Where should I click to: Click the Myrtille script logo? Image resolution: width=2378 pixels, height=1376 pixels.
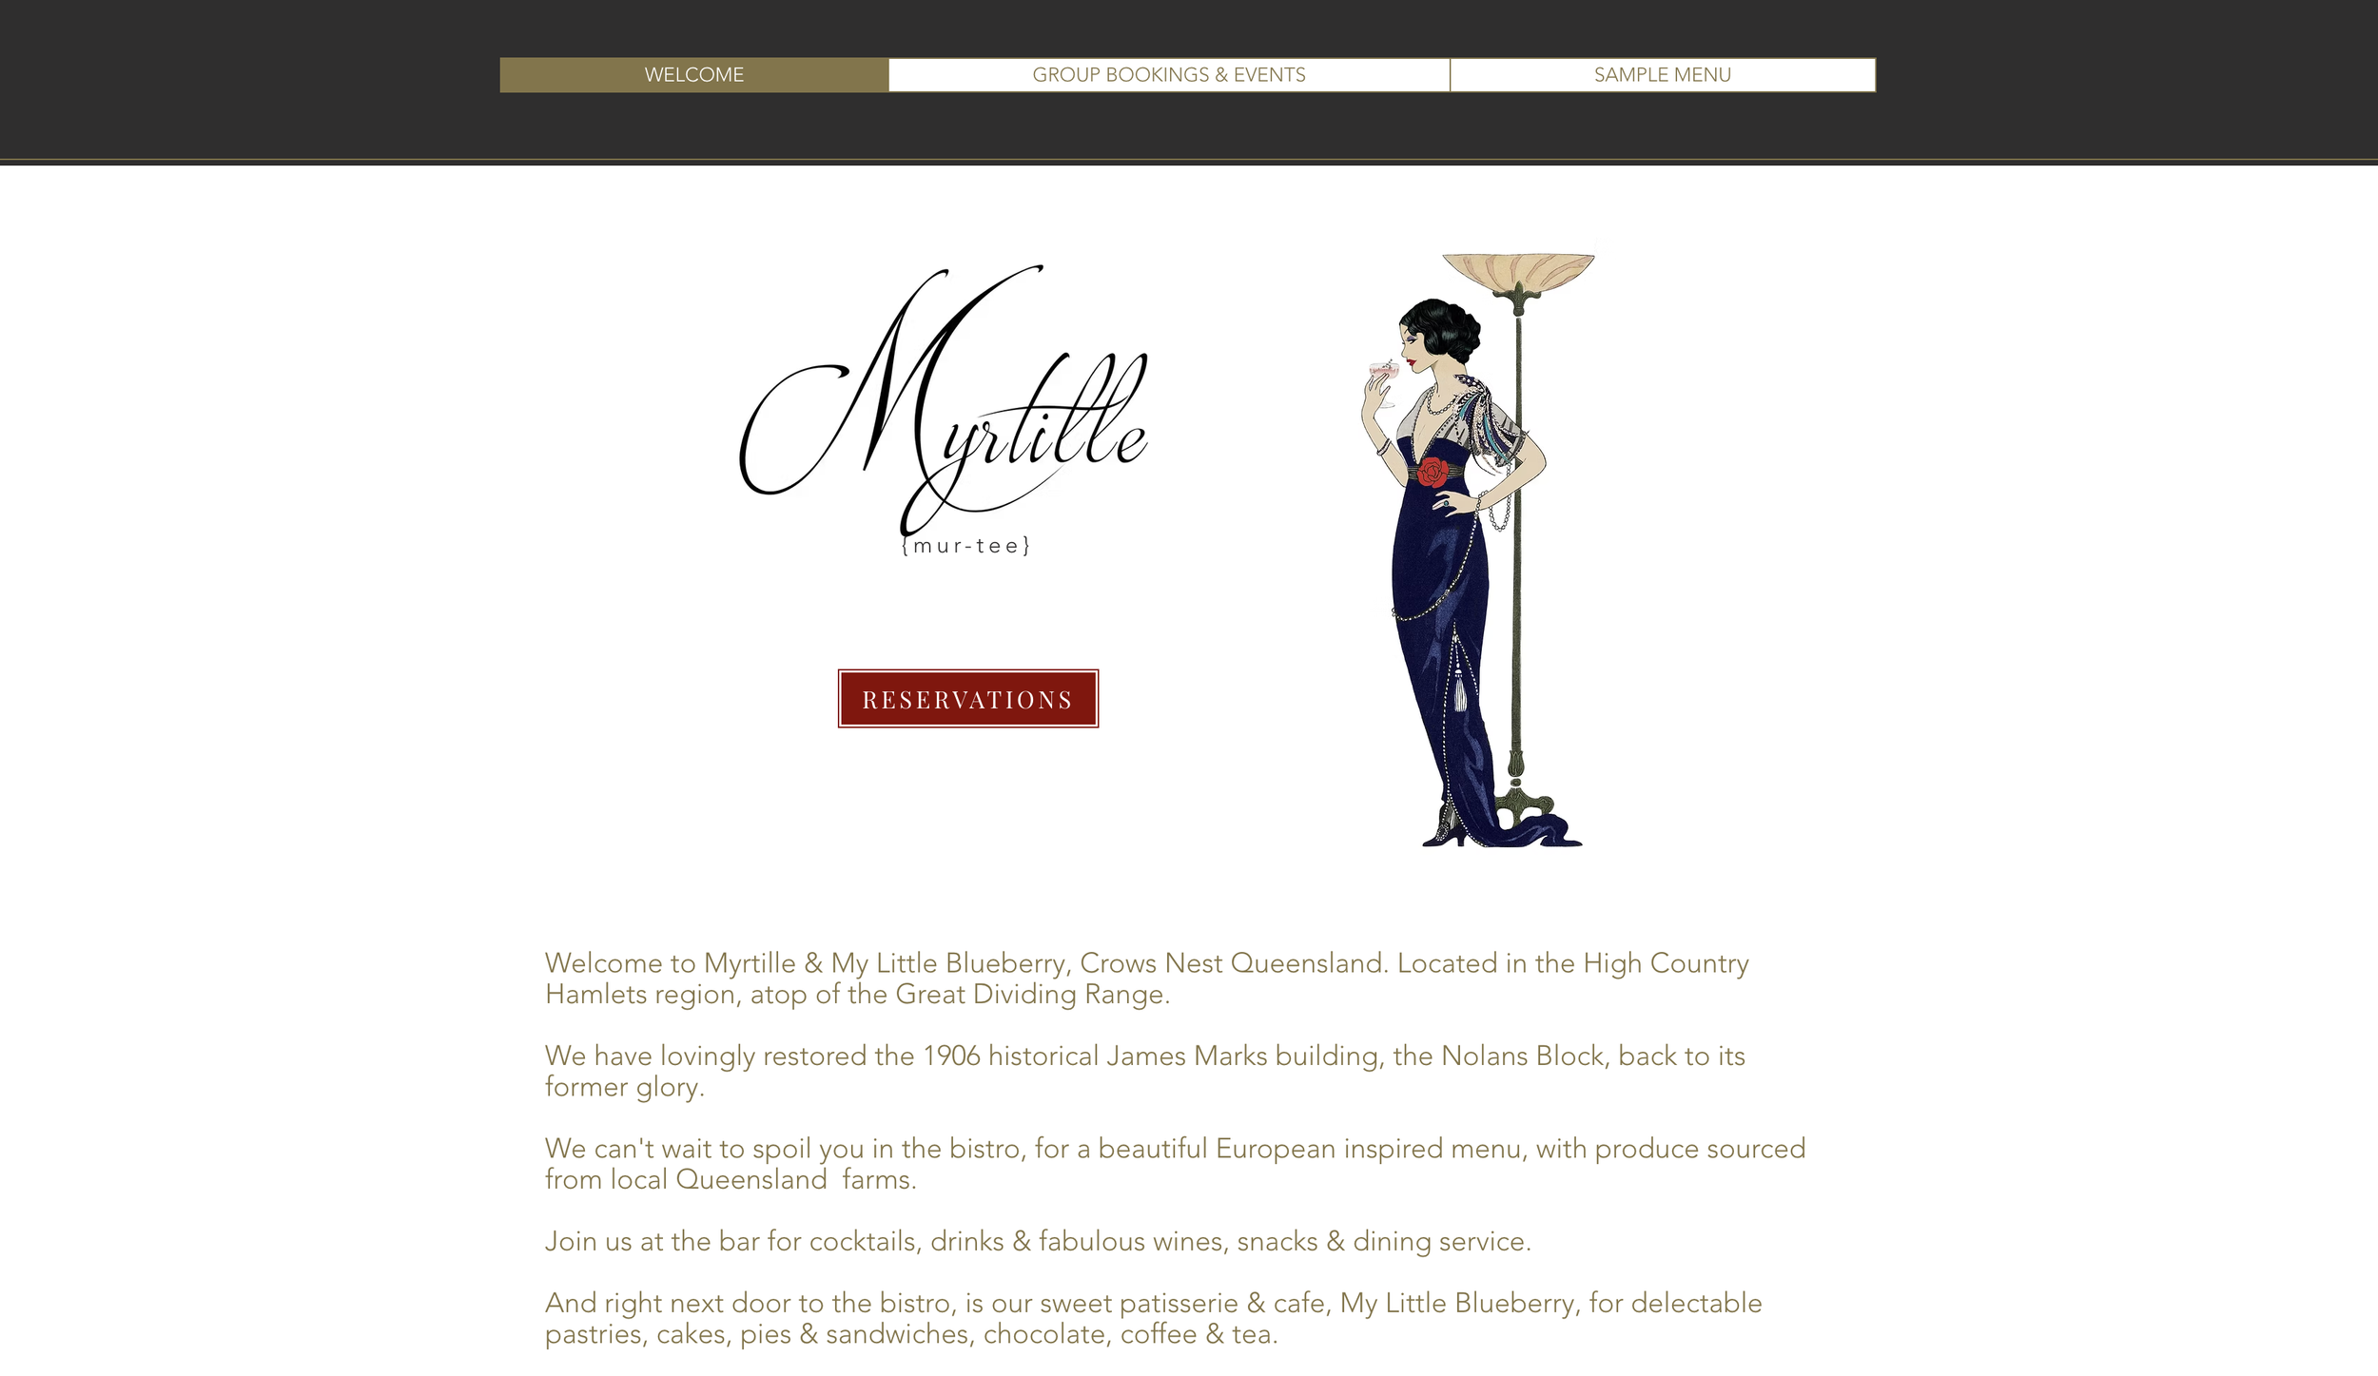click(x=945, y=399)
